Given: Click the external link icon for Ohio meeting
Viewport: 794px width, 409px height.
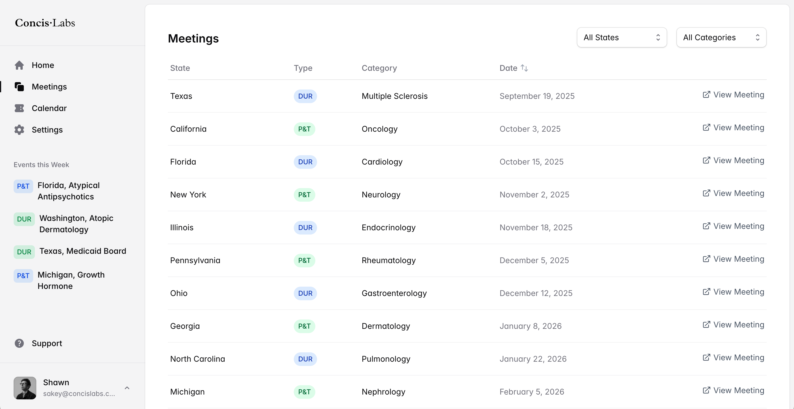Looking at the screenshot, I should pos(706,292).
